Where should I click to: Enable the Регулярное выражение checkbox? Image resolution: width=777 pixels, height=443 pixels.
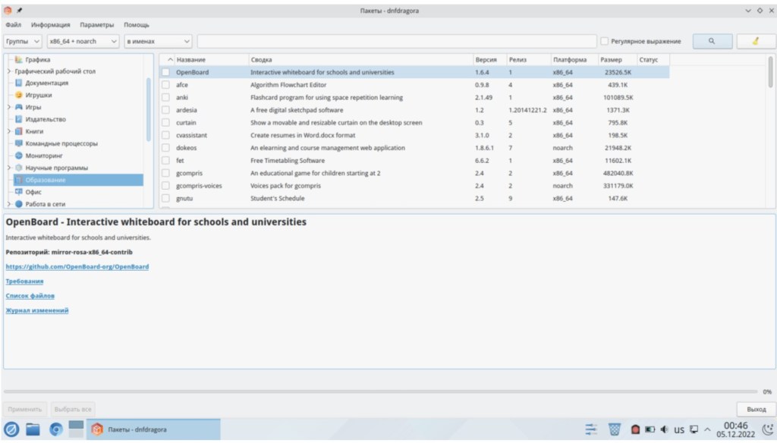[605, 41]
